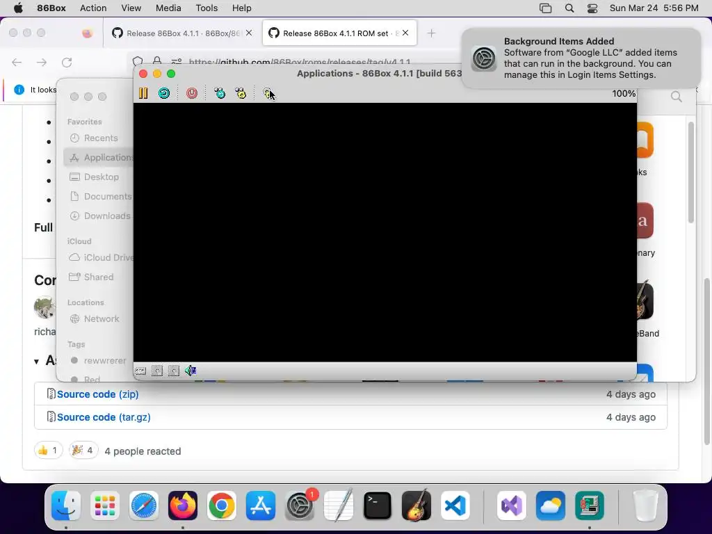Open Google Chrome from the Dock
Image resolution: width=712 pixels, height=534 pixels.
pyautogui.click(x=222, y=505)
